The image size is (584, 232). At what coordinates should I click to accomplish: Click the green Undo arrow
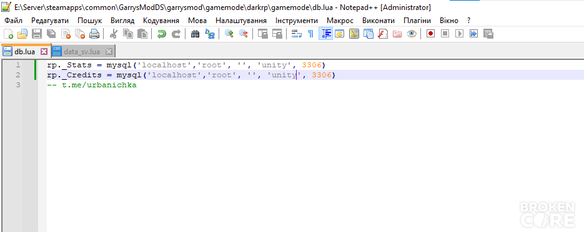pos(162,34)
